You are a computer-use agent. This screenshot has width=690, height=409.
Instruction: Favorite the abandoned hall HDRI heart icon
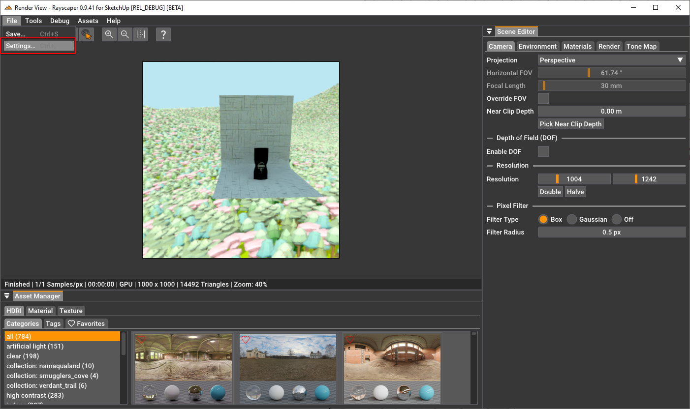(x=141, y=340)
